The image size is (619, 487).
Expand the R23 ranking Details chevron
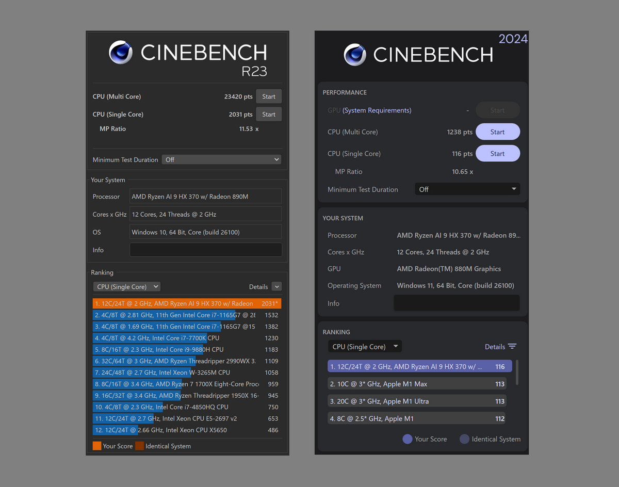tap(276, 287)
